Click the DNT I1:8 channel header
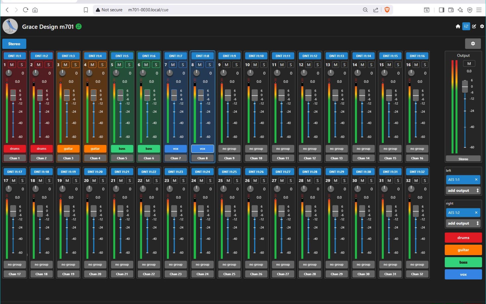The height and width of the screenshot is (304, 486). (202, 56)
